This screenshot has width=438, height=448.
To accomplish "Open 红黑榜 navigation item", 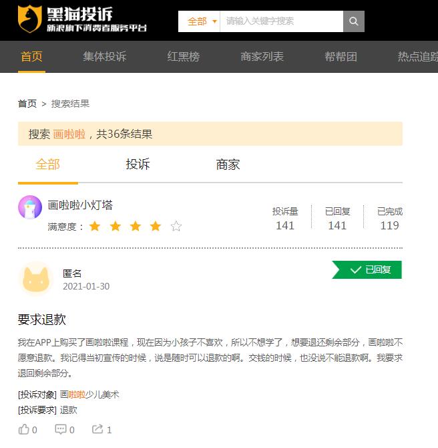I will tap(184, 56).
